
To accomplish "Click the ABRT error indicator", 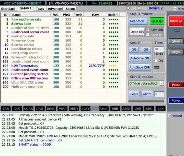I will 126,109.
